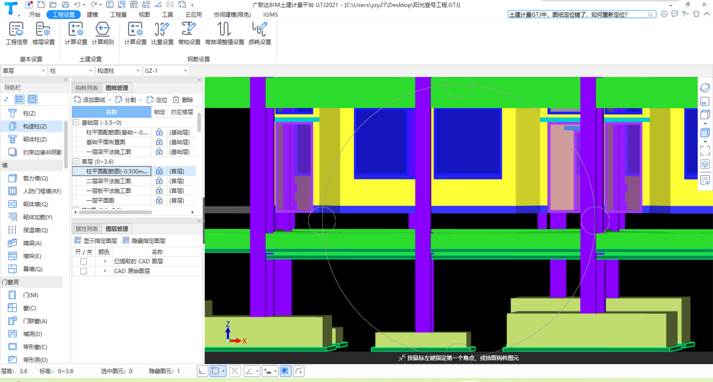Click the Redo arrow icon
Viewport: 713px width, 382px height.
click(94, 5)
